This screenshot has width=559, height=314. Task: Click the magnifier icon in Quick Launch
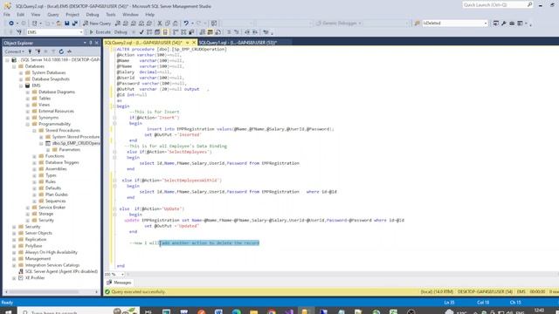pyautogui.click(x=529, y=4)
